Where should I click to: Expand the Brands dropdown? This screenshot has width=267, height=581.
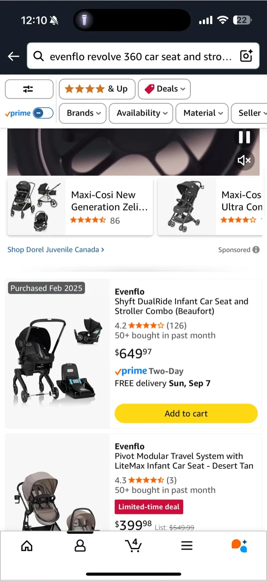(83, 113)
